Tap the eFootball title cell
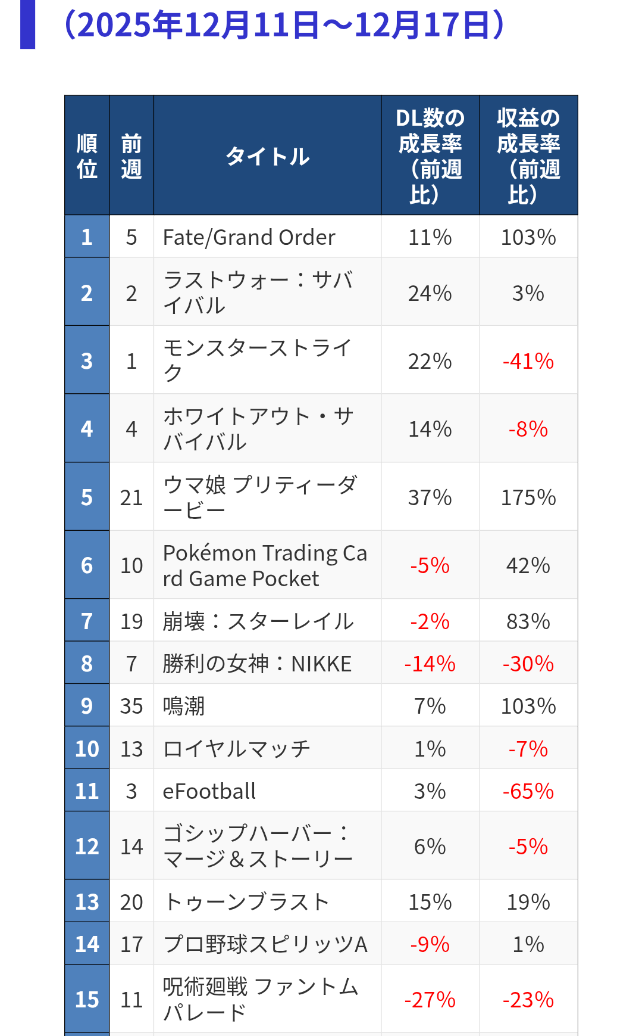This screenshot has height=1036, width=639. [x=209, y=791]
